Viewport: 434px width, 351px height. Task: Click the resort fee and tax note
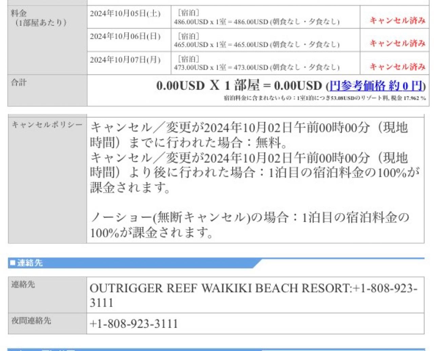click(x=324, y=98)
